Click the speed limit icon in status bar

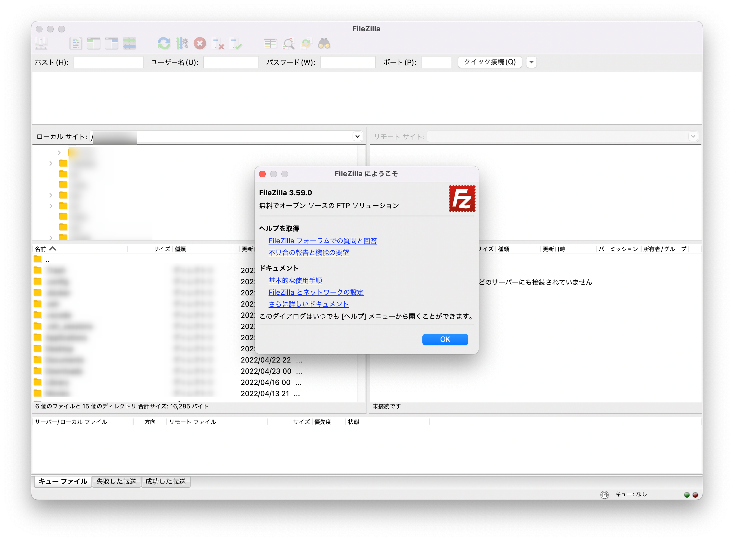pos(604,495)
